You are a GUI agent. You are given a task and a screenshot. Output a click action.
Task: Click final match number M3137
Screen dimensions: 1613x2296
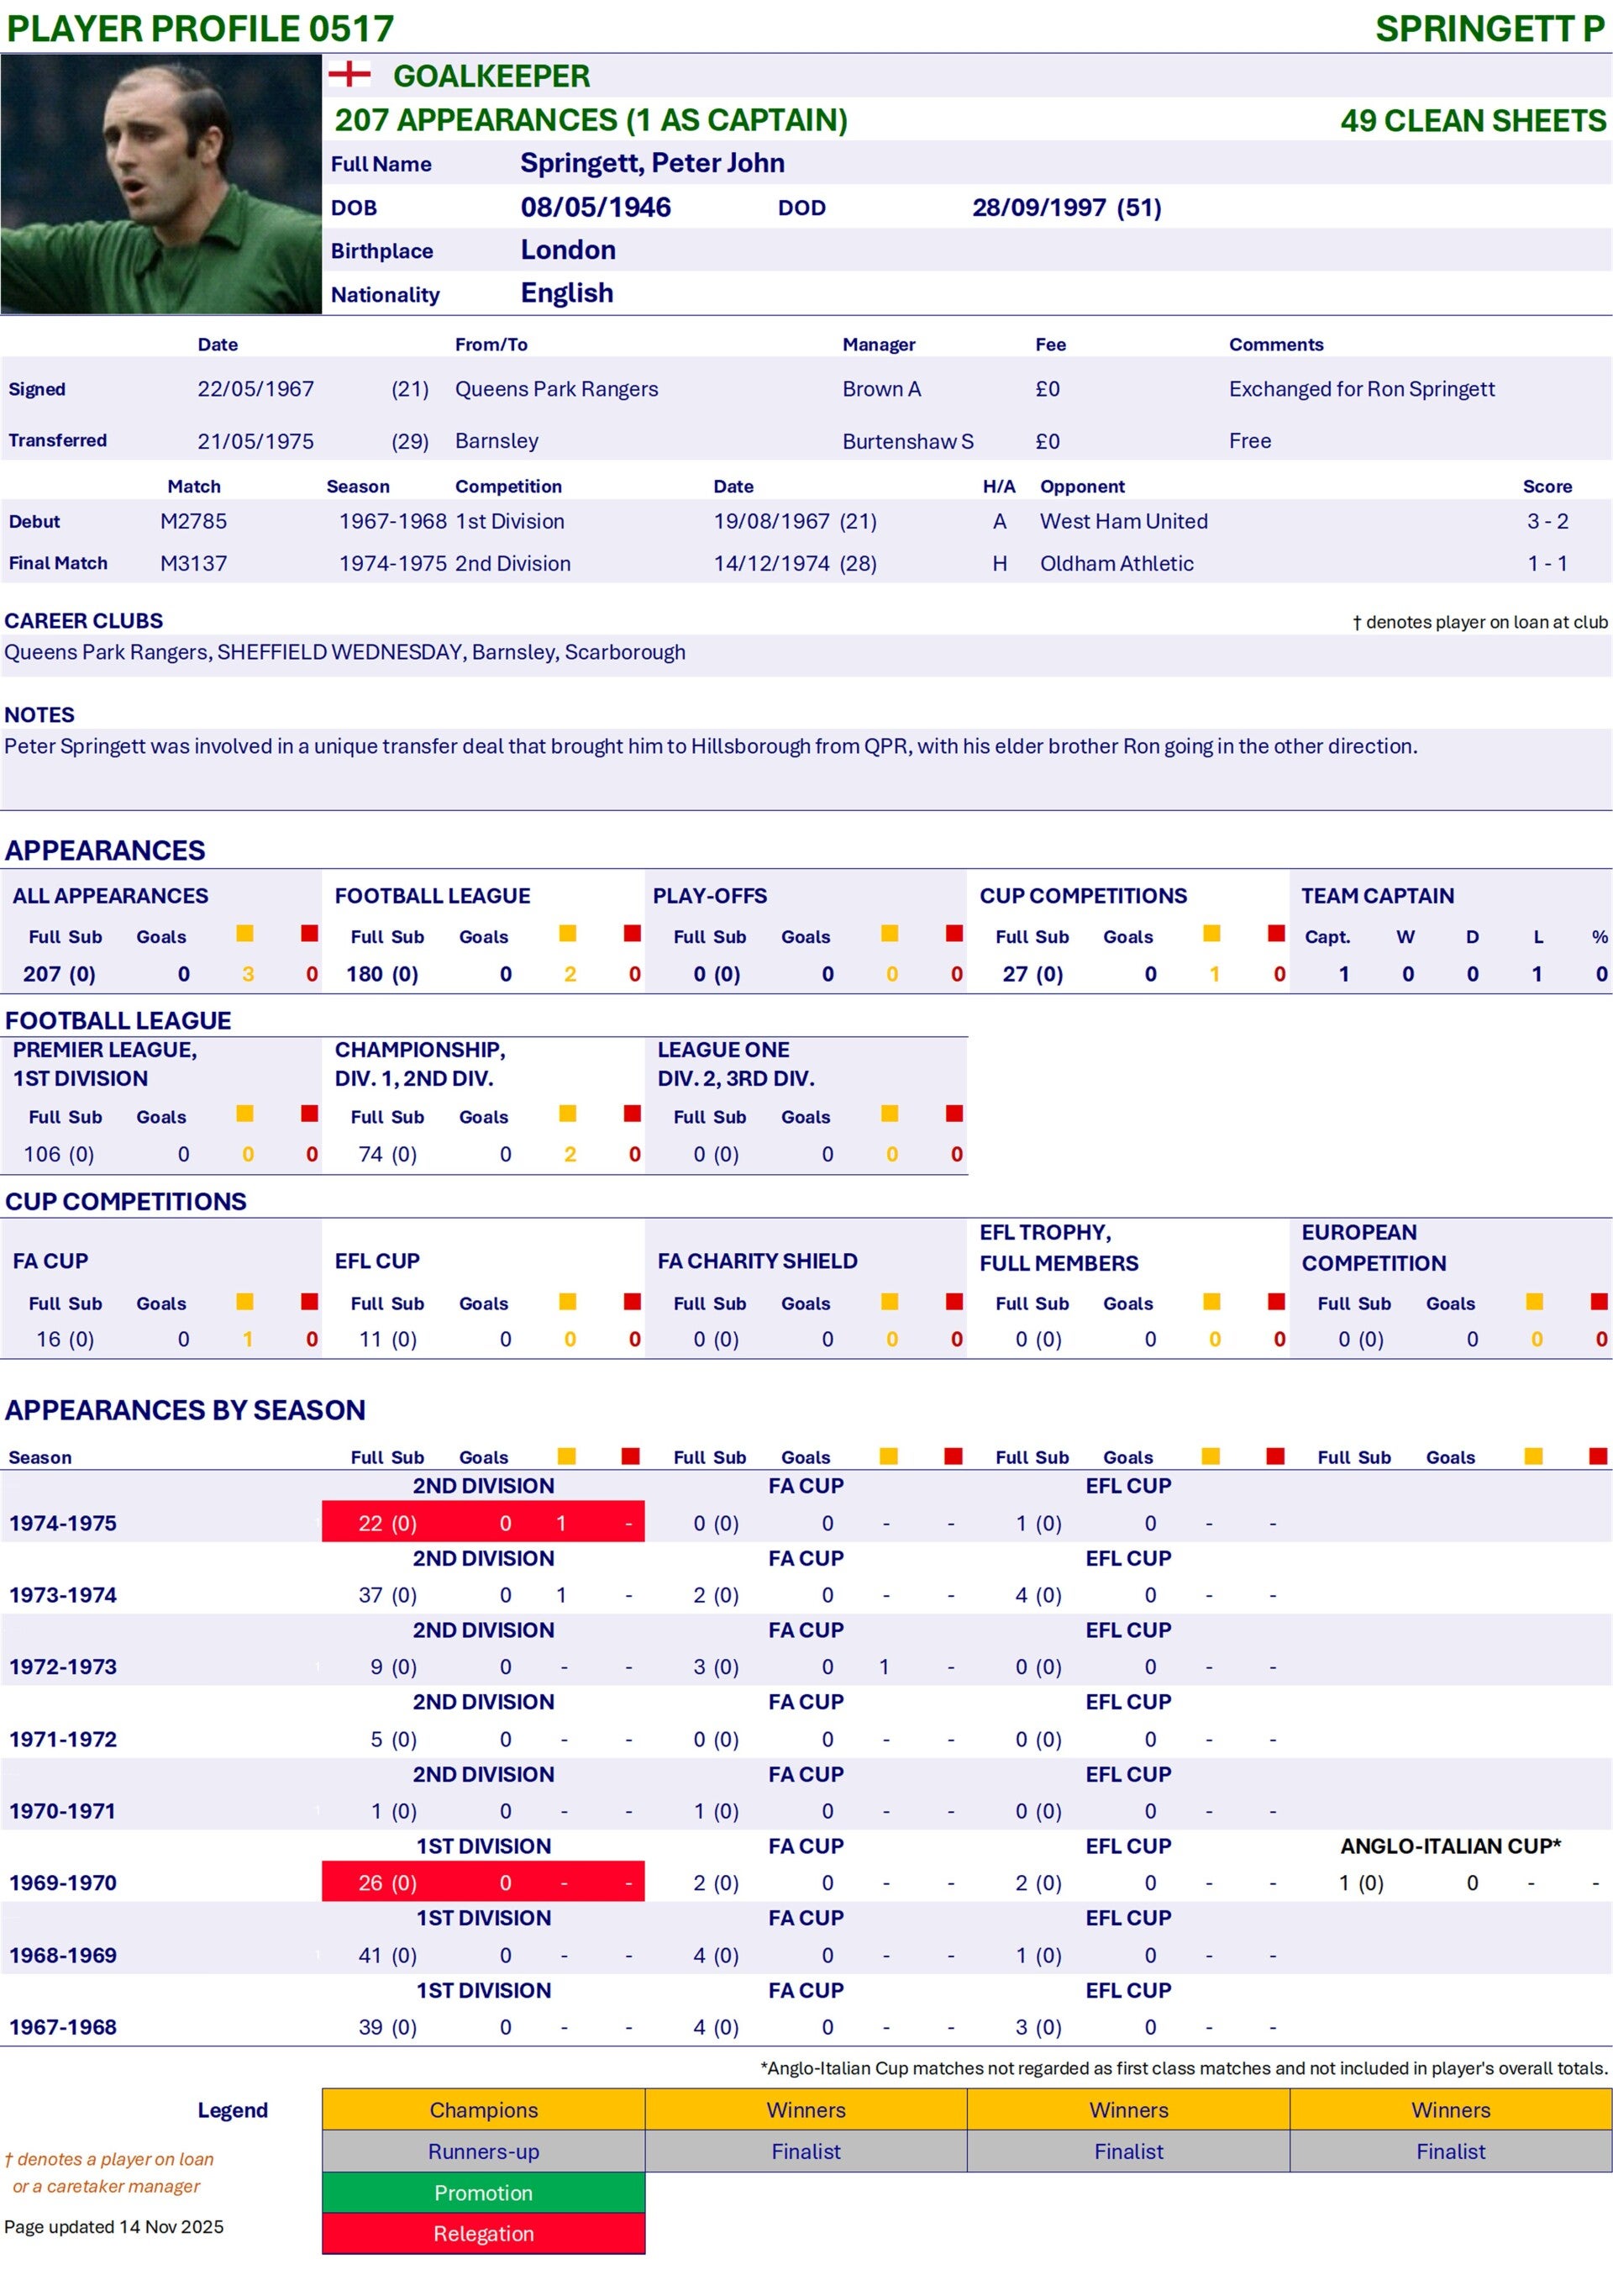(x=194, y=563)
